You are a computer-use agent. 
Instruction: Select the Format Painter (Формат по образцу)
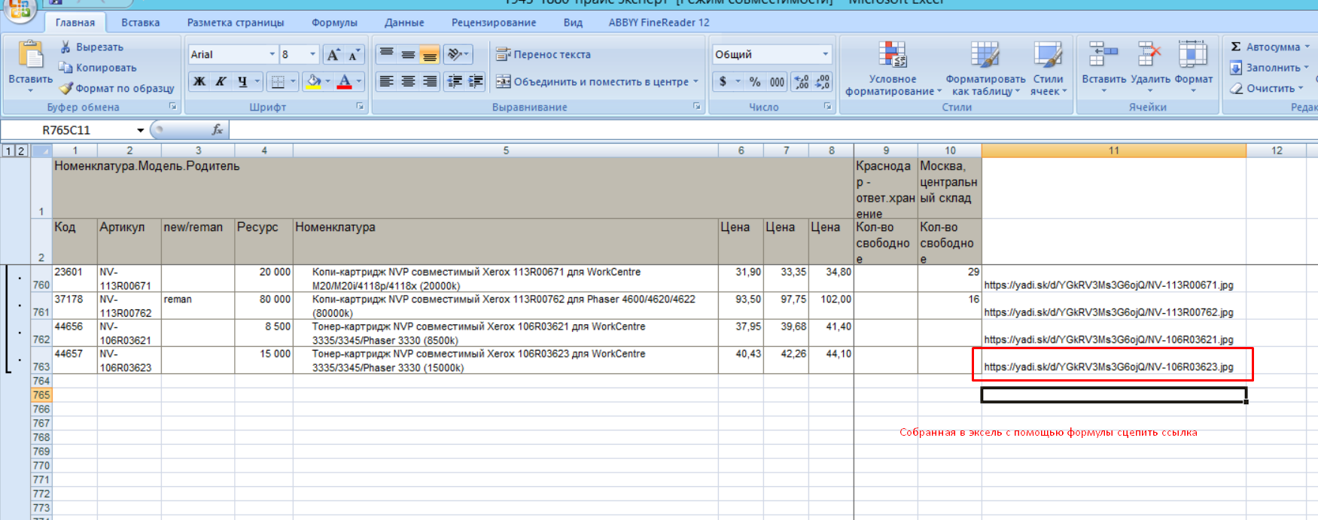tap(117, 88)
